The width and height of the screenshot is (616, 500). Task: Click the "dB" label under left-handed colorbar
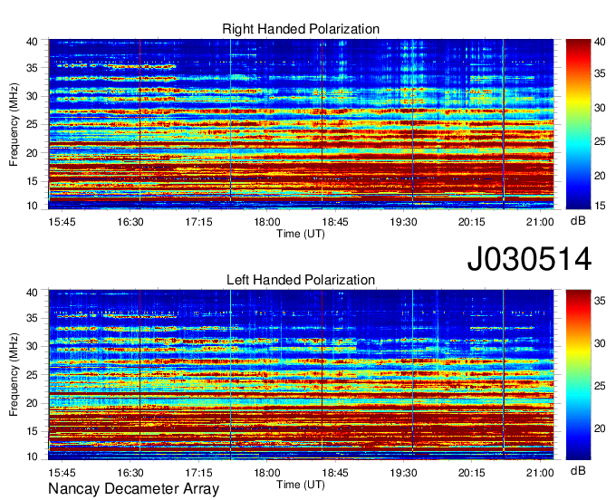click(578, 470)
